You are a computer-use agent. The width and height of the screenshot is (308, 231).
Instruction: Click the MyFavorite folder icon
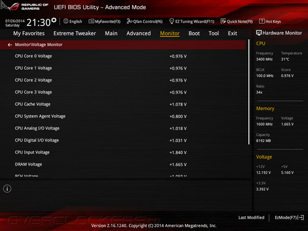click(x=91, y=21)
